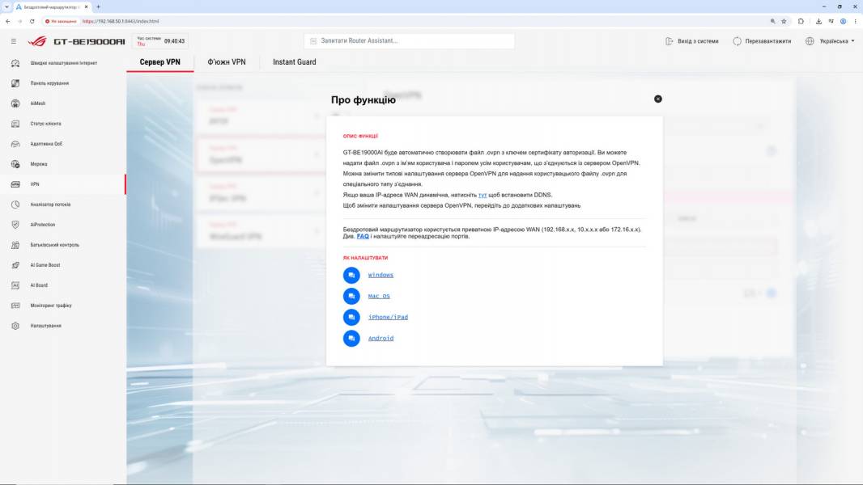Select the Батьківський контроль sidebar icon
This screenshot has height=485, width=863.
15,245
